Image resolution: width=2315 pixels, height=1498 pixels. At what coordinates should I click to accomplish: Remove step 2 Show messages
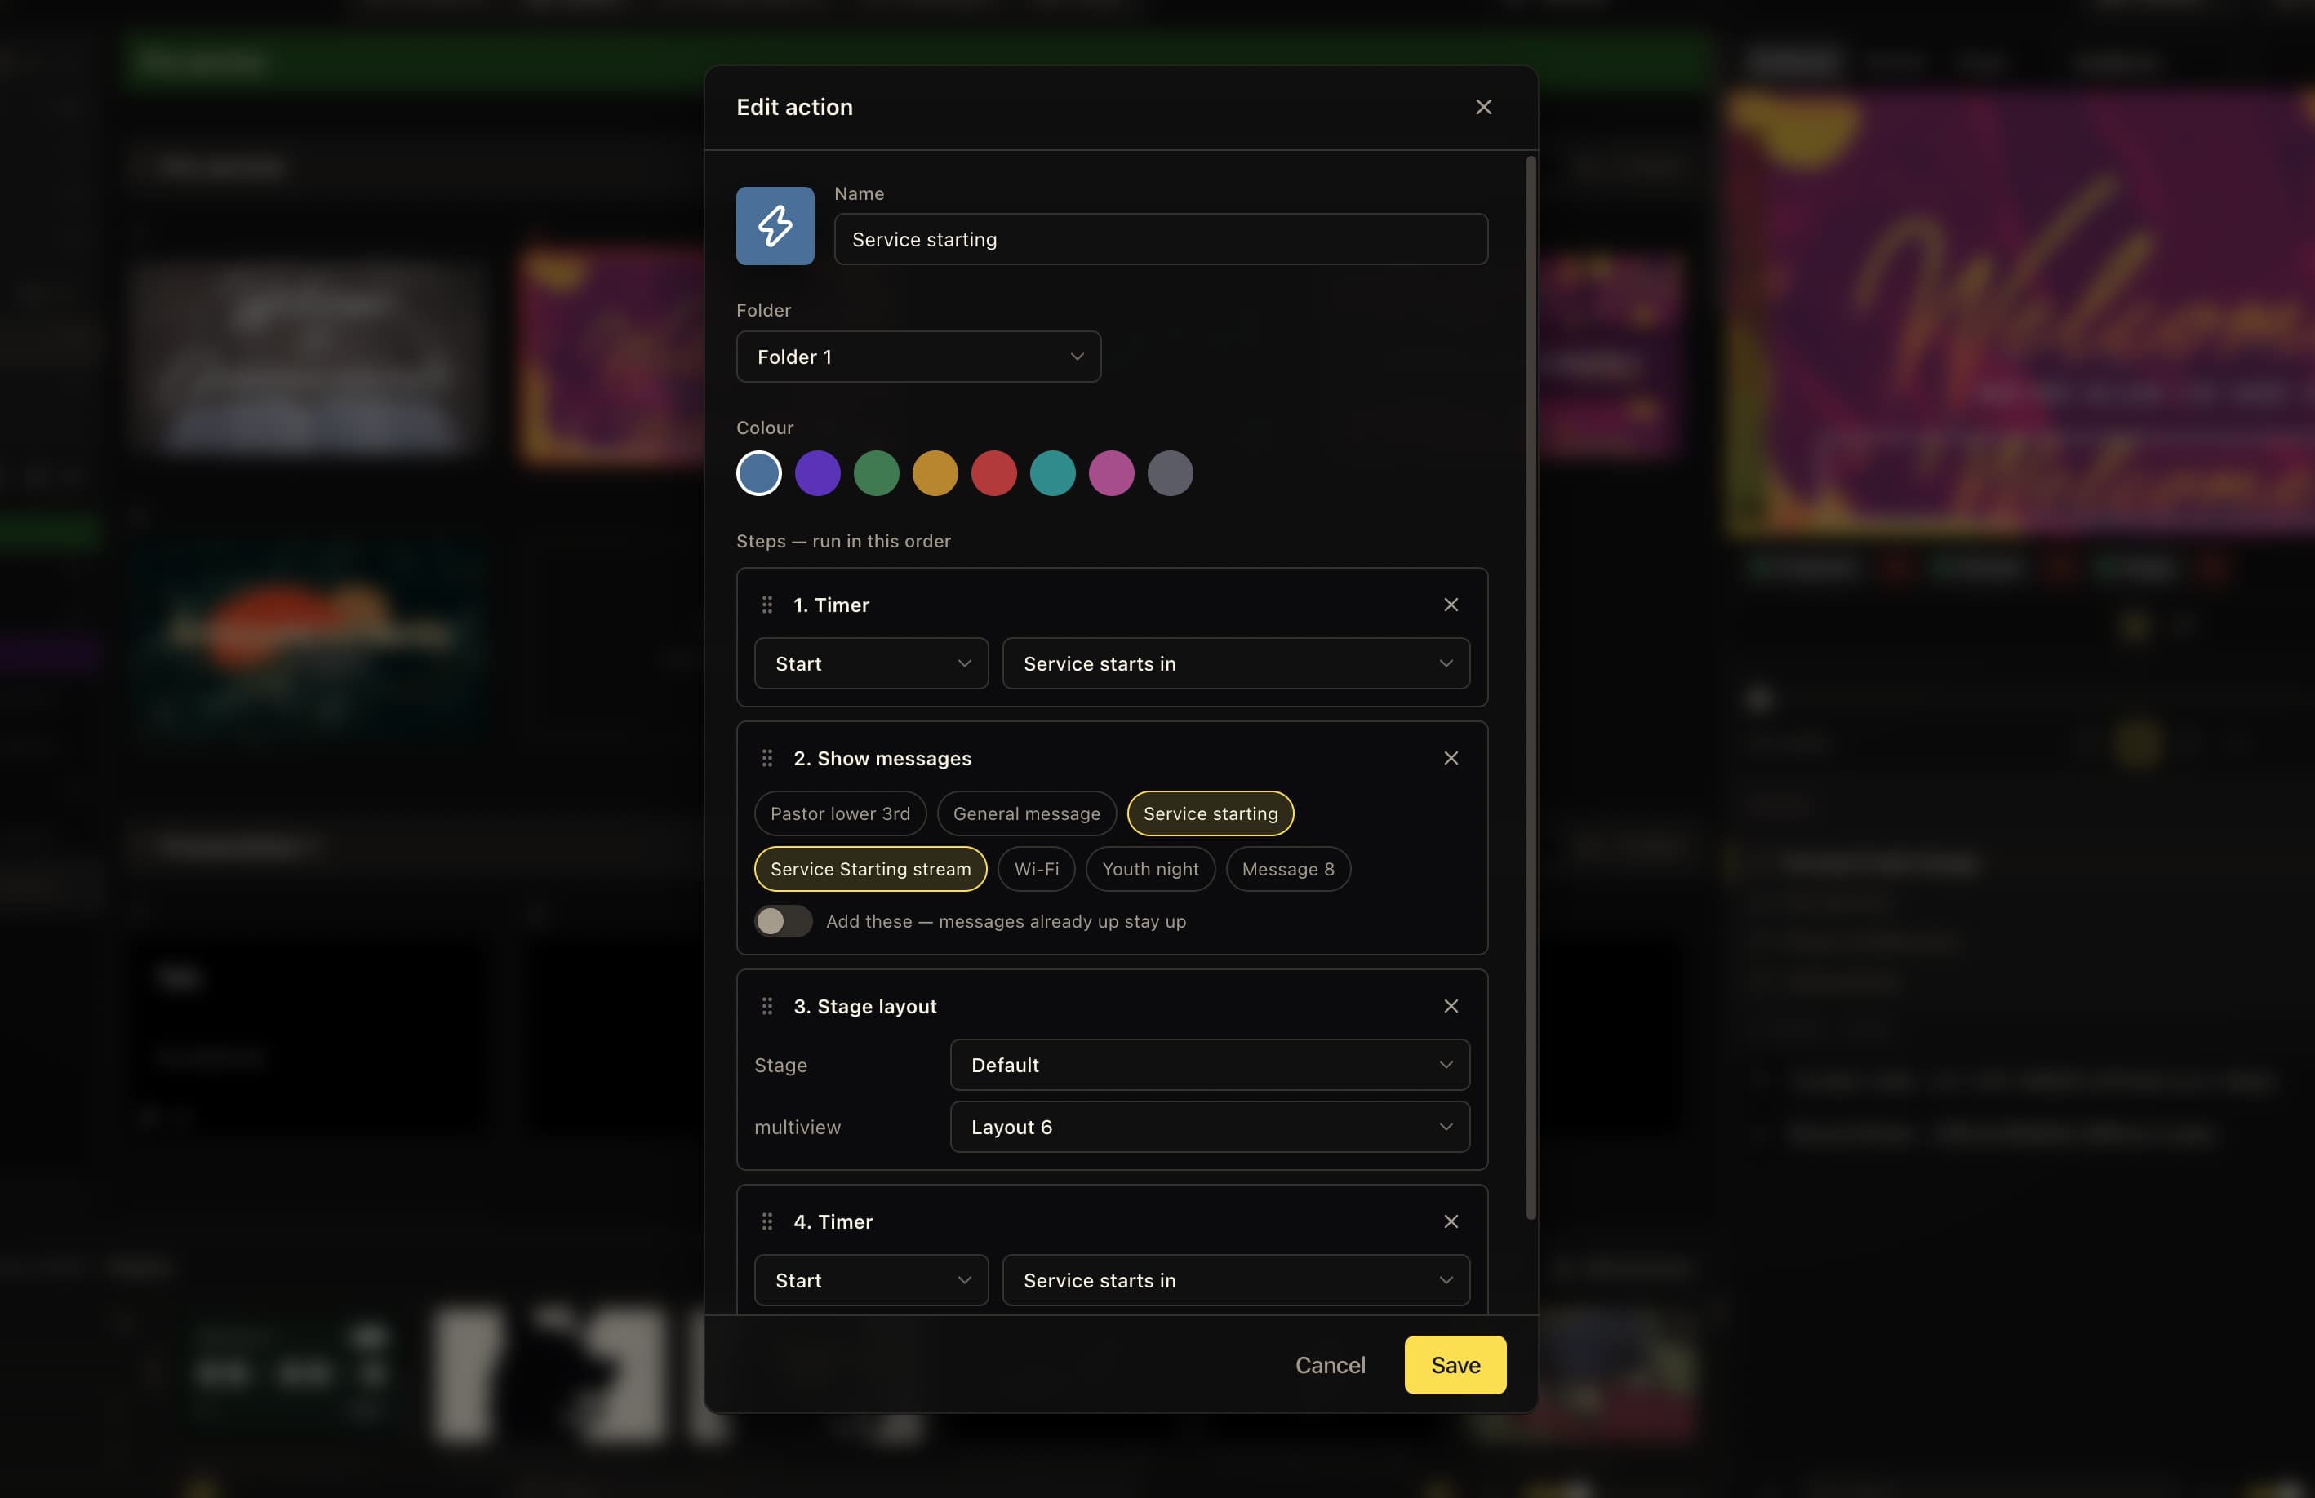coord(1451,757)
